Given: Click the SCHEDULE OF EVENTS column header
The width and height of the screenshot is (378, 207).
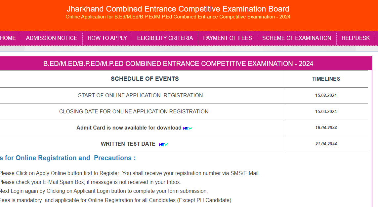Looking at the screenshot, I should click(145, 79).
